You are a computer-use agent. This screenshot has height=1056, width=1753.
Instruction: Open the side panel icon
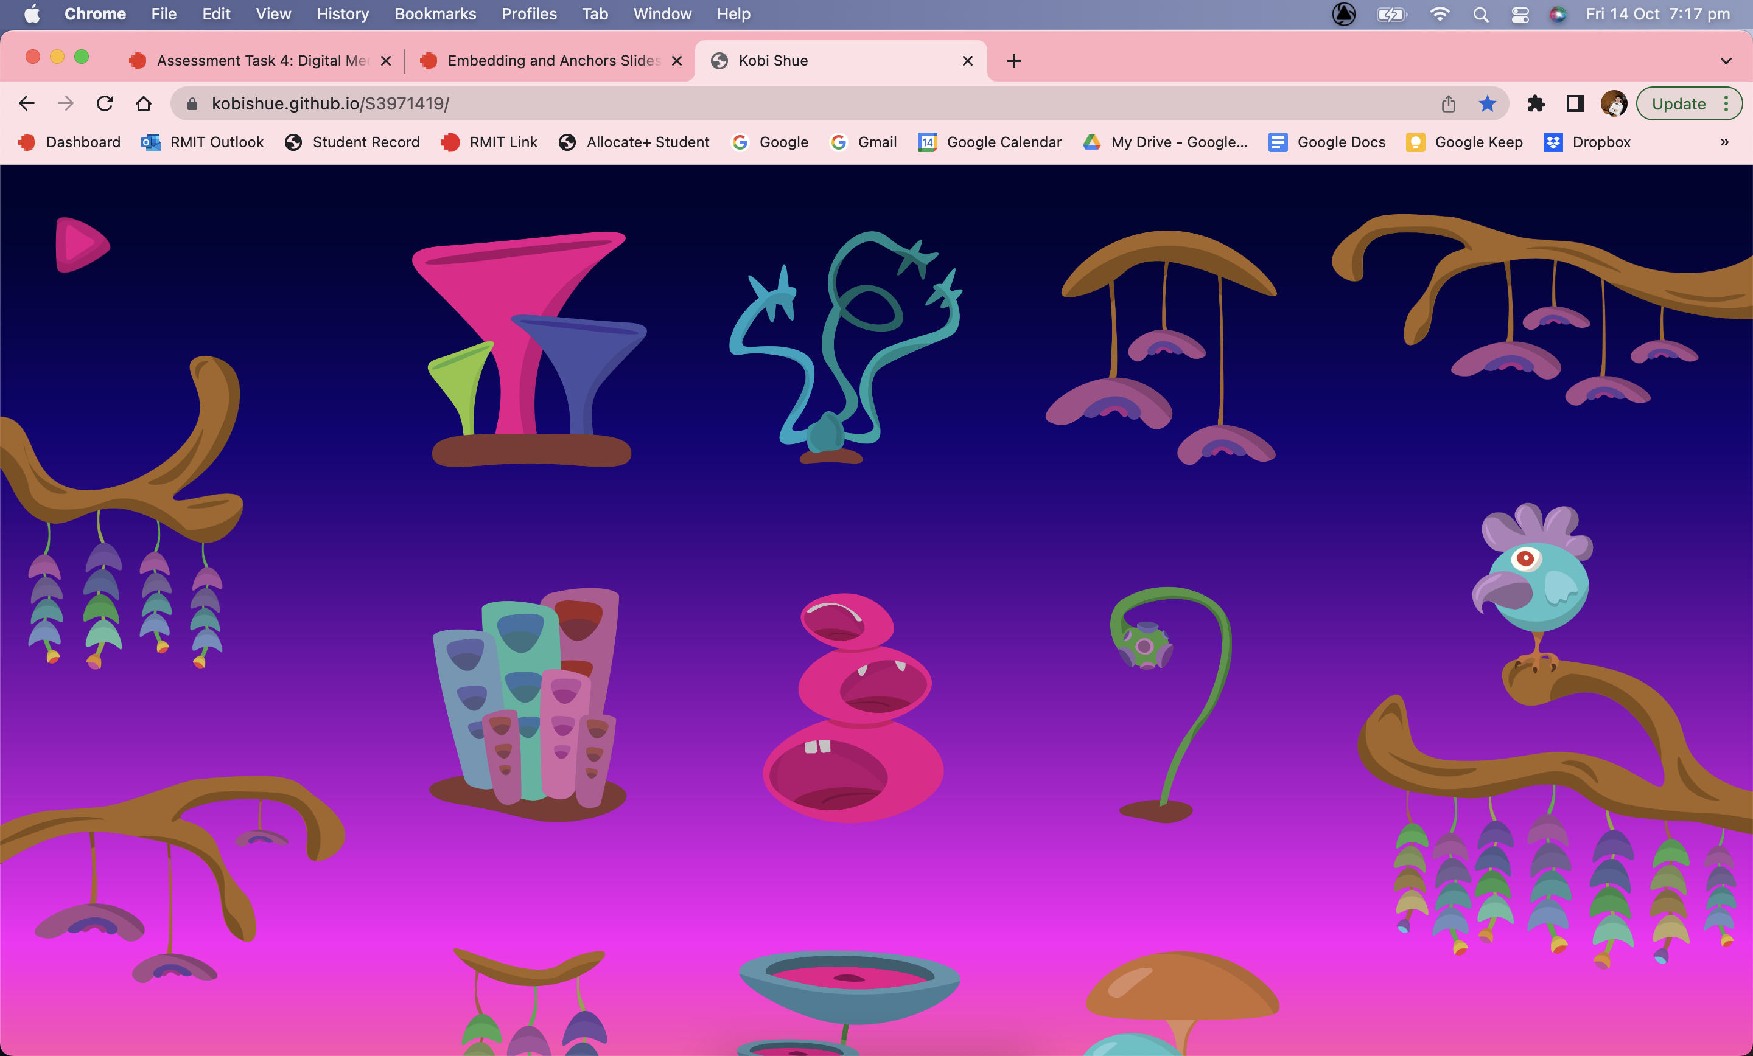click(1573, 104)
